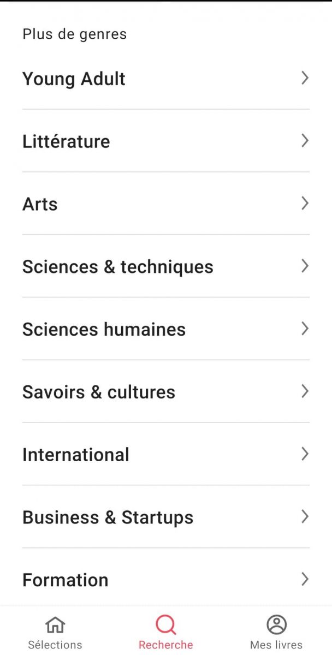Tap the Savoirs & cultures chevron
This screenshot has height=655, width=332.
pos(305,391)
